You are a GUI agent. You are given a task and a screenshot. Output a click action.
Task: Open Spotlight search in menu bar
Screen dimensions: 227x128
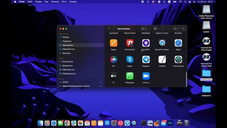click(x=185, y=2)
